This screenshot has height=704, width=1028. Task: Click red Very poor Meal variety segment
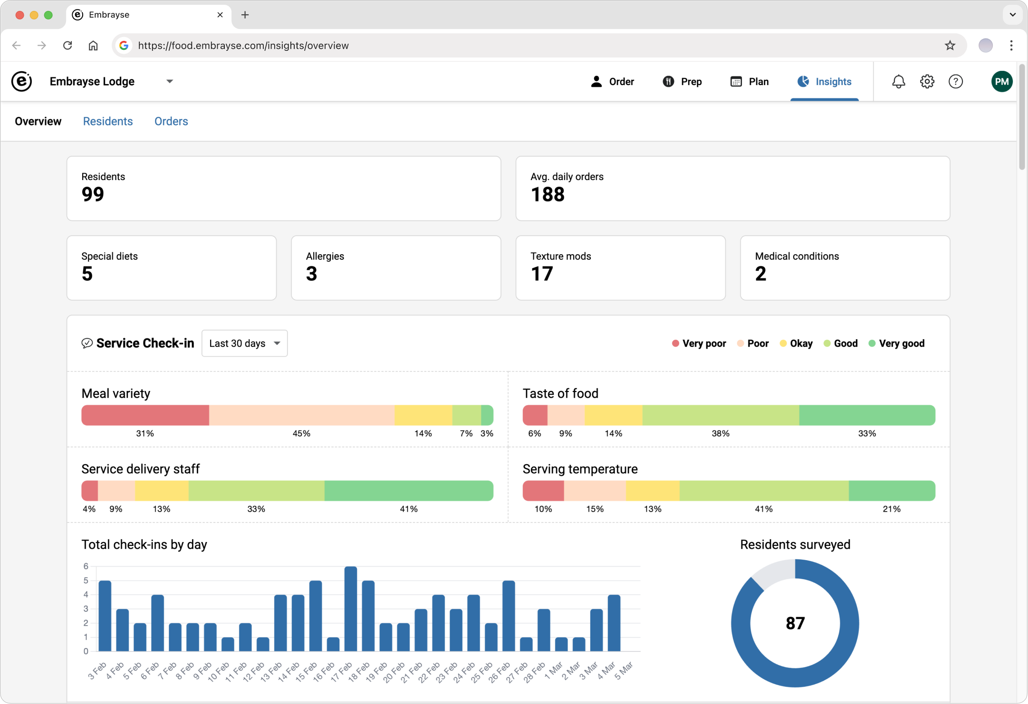pyautogui.click(x=145, y=415)
